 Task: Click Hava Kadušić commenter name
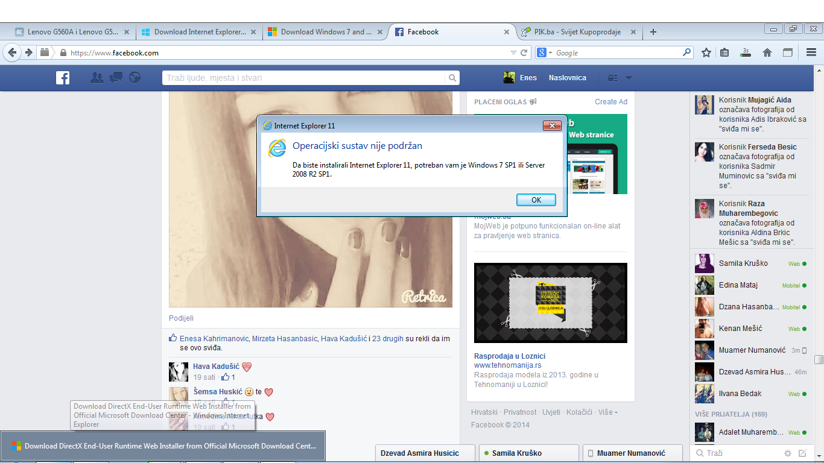coord(215,367)
